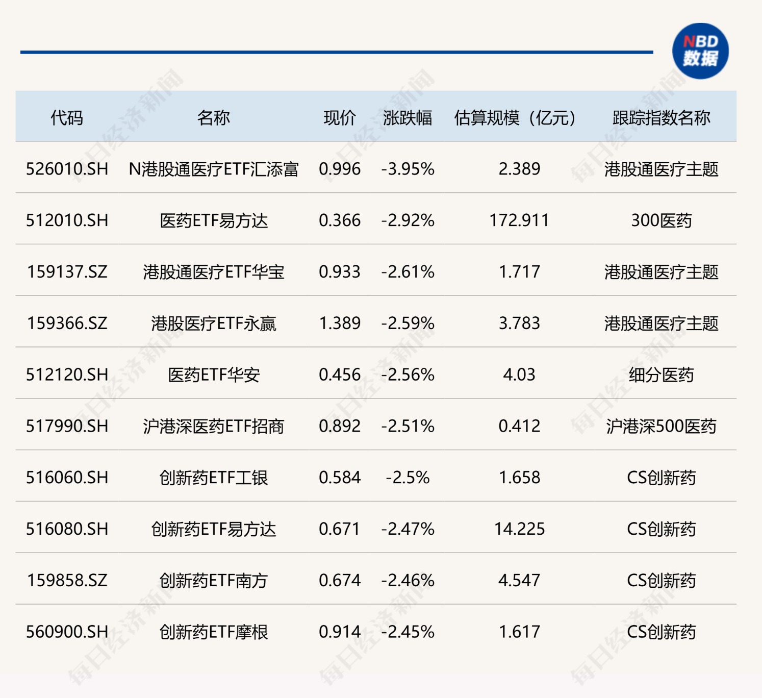The width and height of the screenshot is (762, 698).
Task: Click 创新药ETF摩根 name cell
Action: point(214,632)
